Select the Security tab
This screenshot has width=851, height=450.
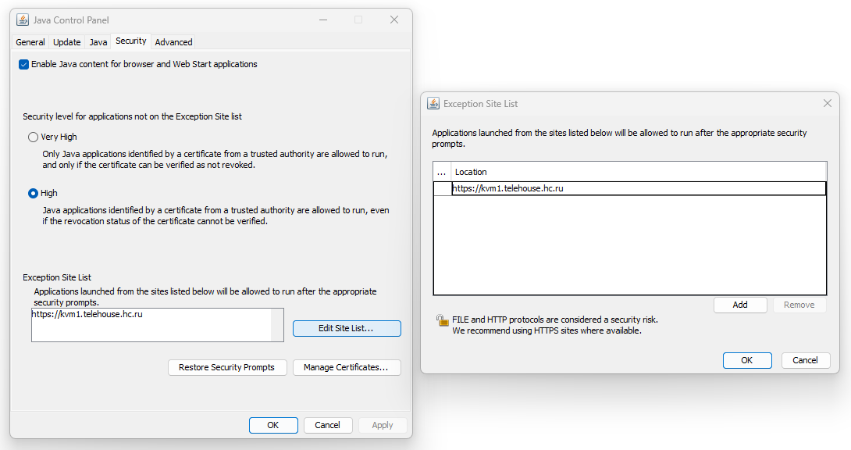pos(131,41)
